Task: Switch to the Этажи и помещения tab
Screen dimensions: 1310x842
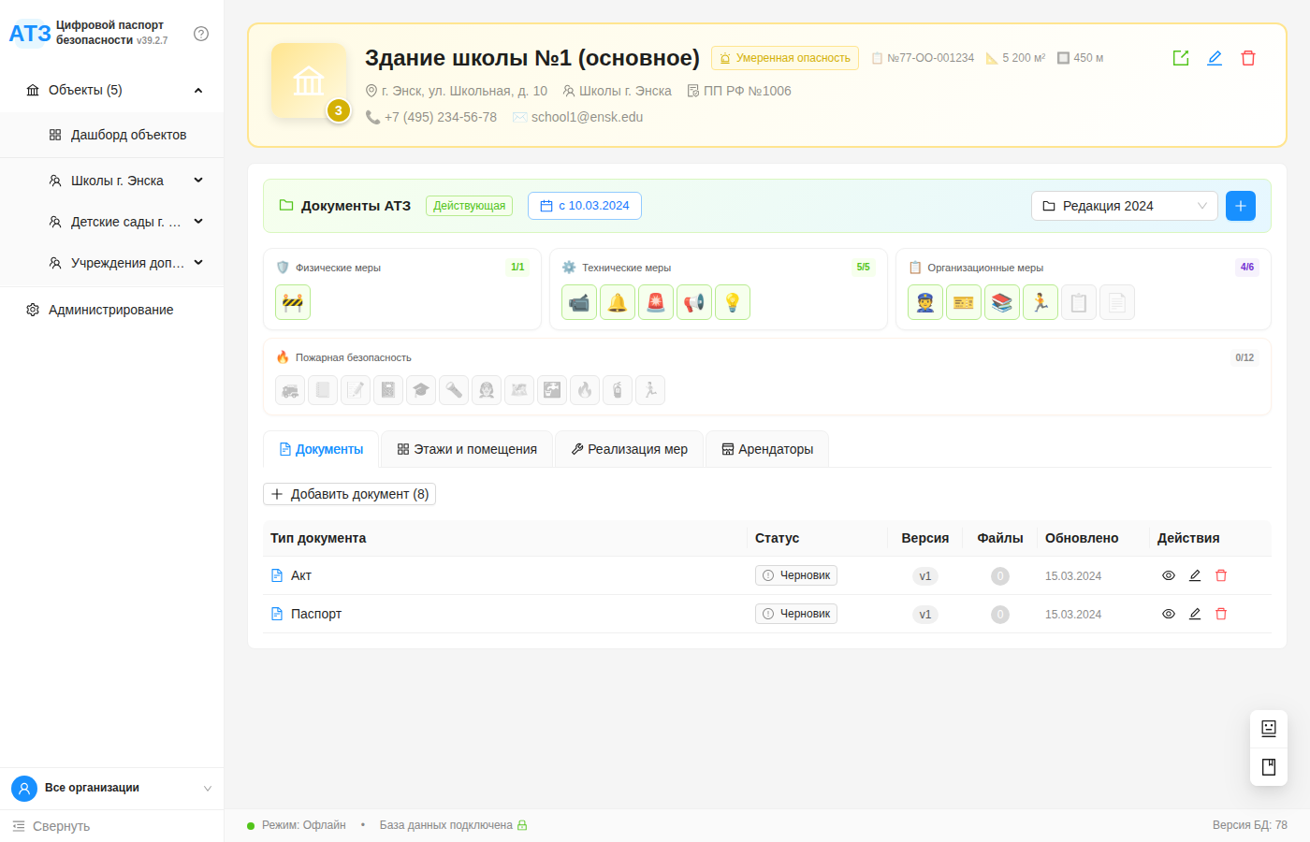Action: (x=466, y=448)
